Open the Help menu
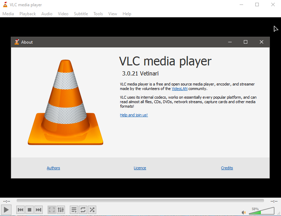Screen dimensions: 281x216 pyautogui.click(x=127, y=14)
